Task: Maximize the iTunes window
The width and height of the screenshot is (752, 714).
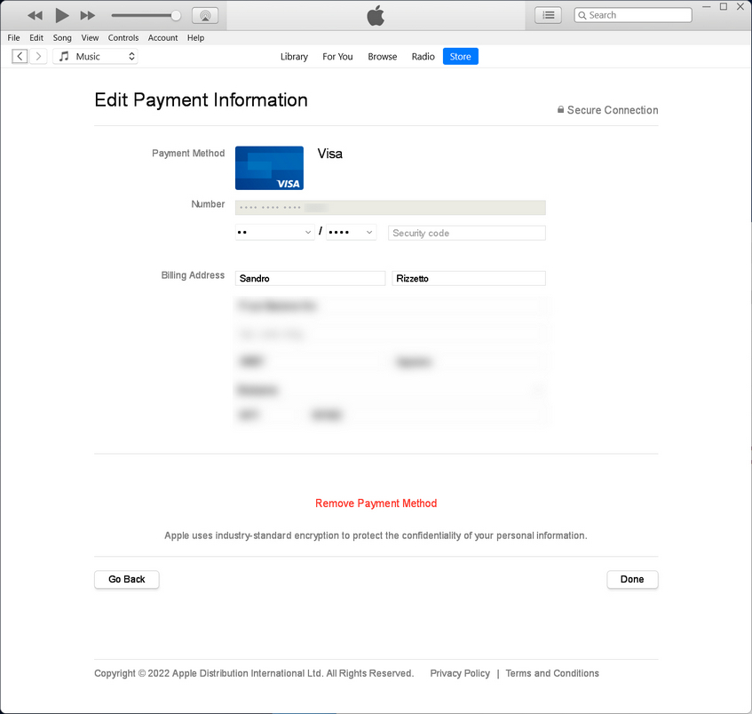Action: pyautogui.click(x=724, y=7)
